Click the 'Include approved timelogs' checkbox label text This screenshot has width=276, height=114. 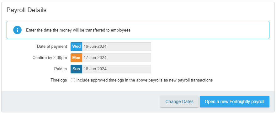(145, 80)
